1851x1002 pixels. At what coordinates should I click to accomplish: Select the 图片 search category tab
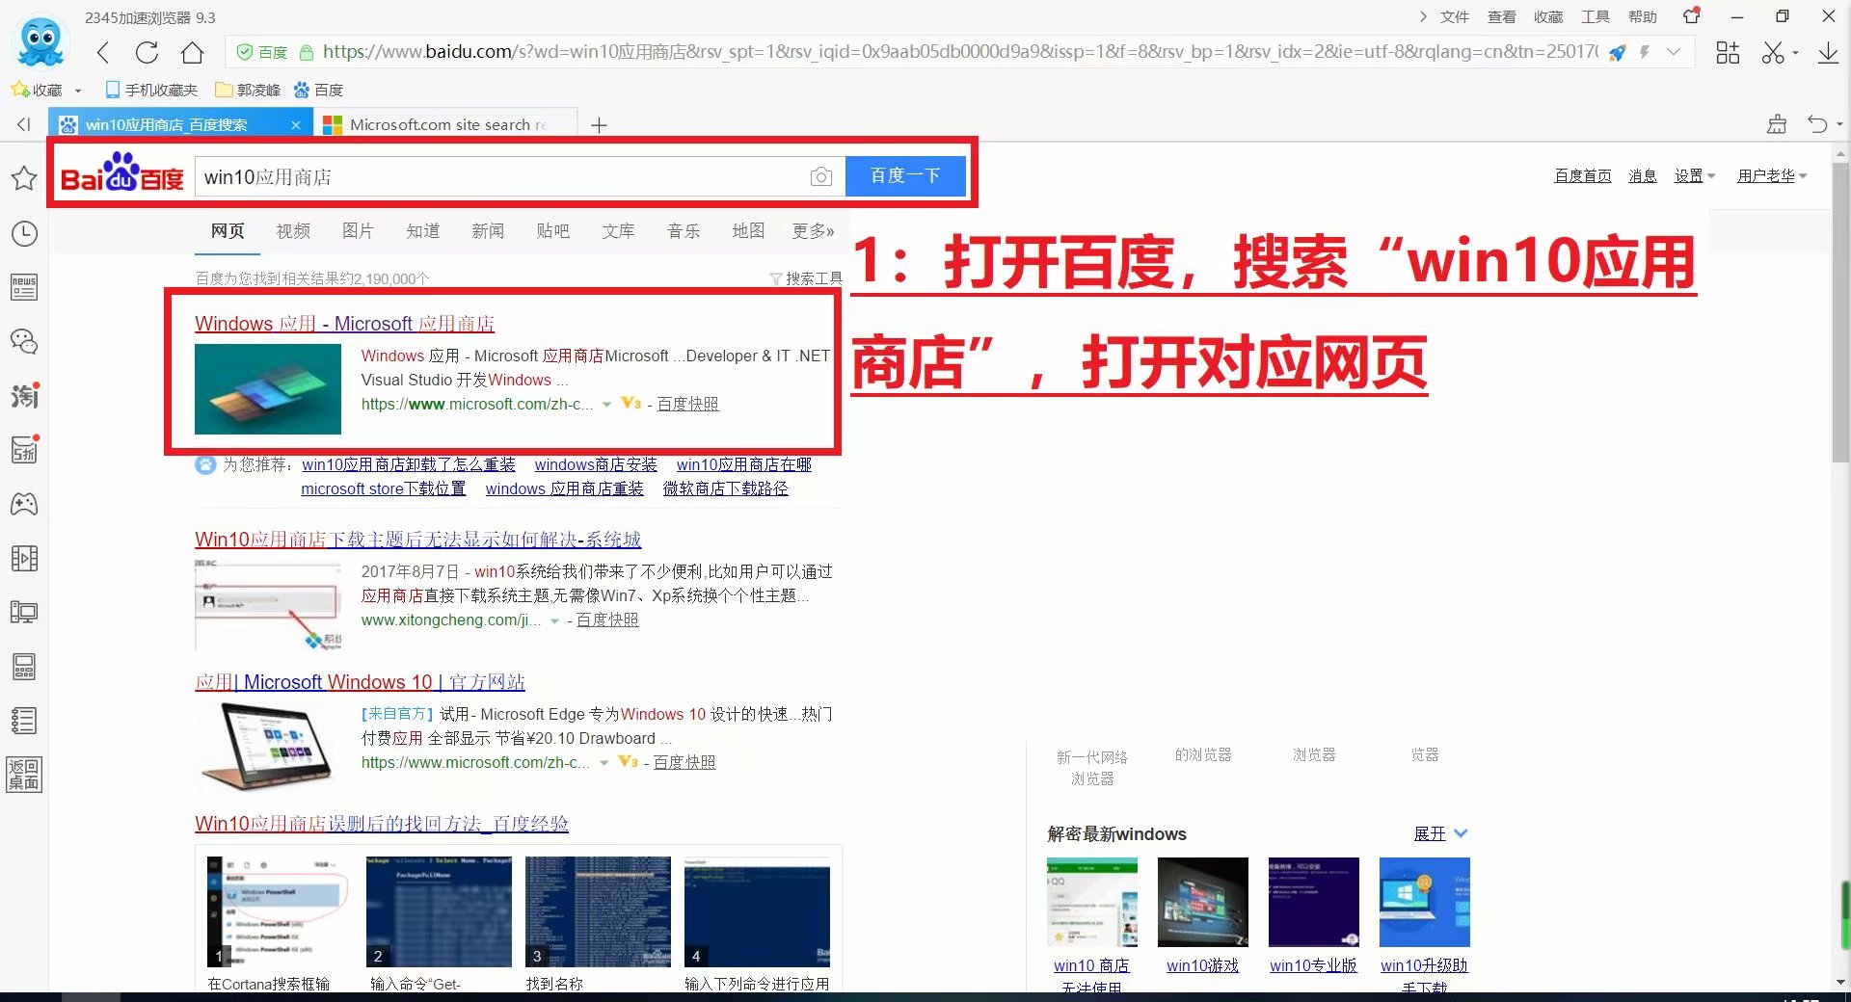358,231
